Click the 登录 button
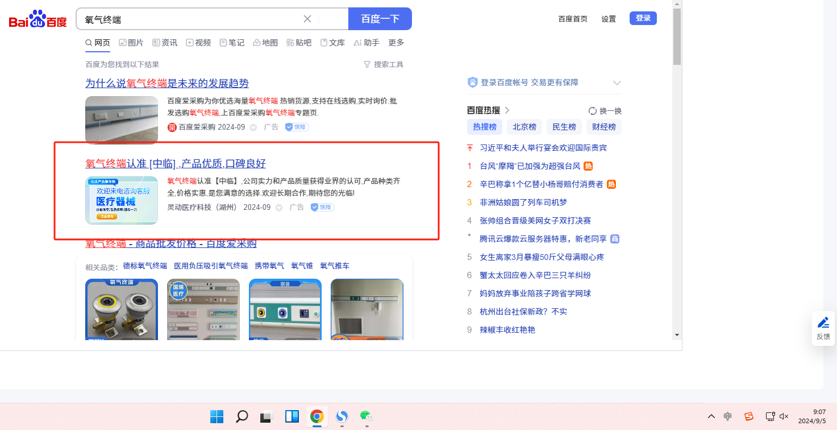 643,18
